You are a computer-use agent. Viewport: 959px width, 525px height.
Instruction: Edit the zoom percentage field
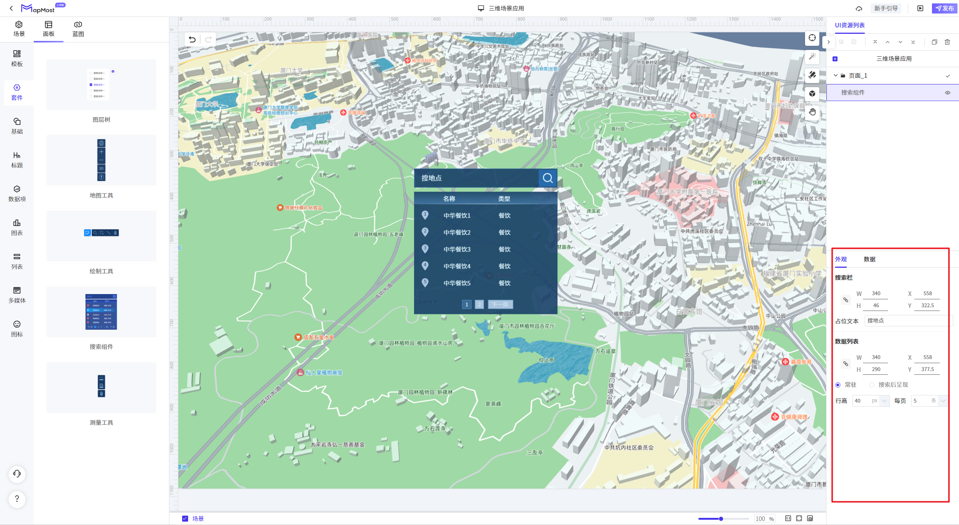[764, 519]
